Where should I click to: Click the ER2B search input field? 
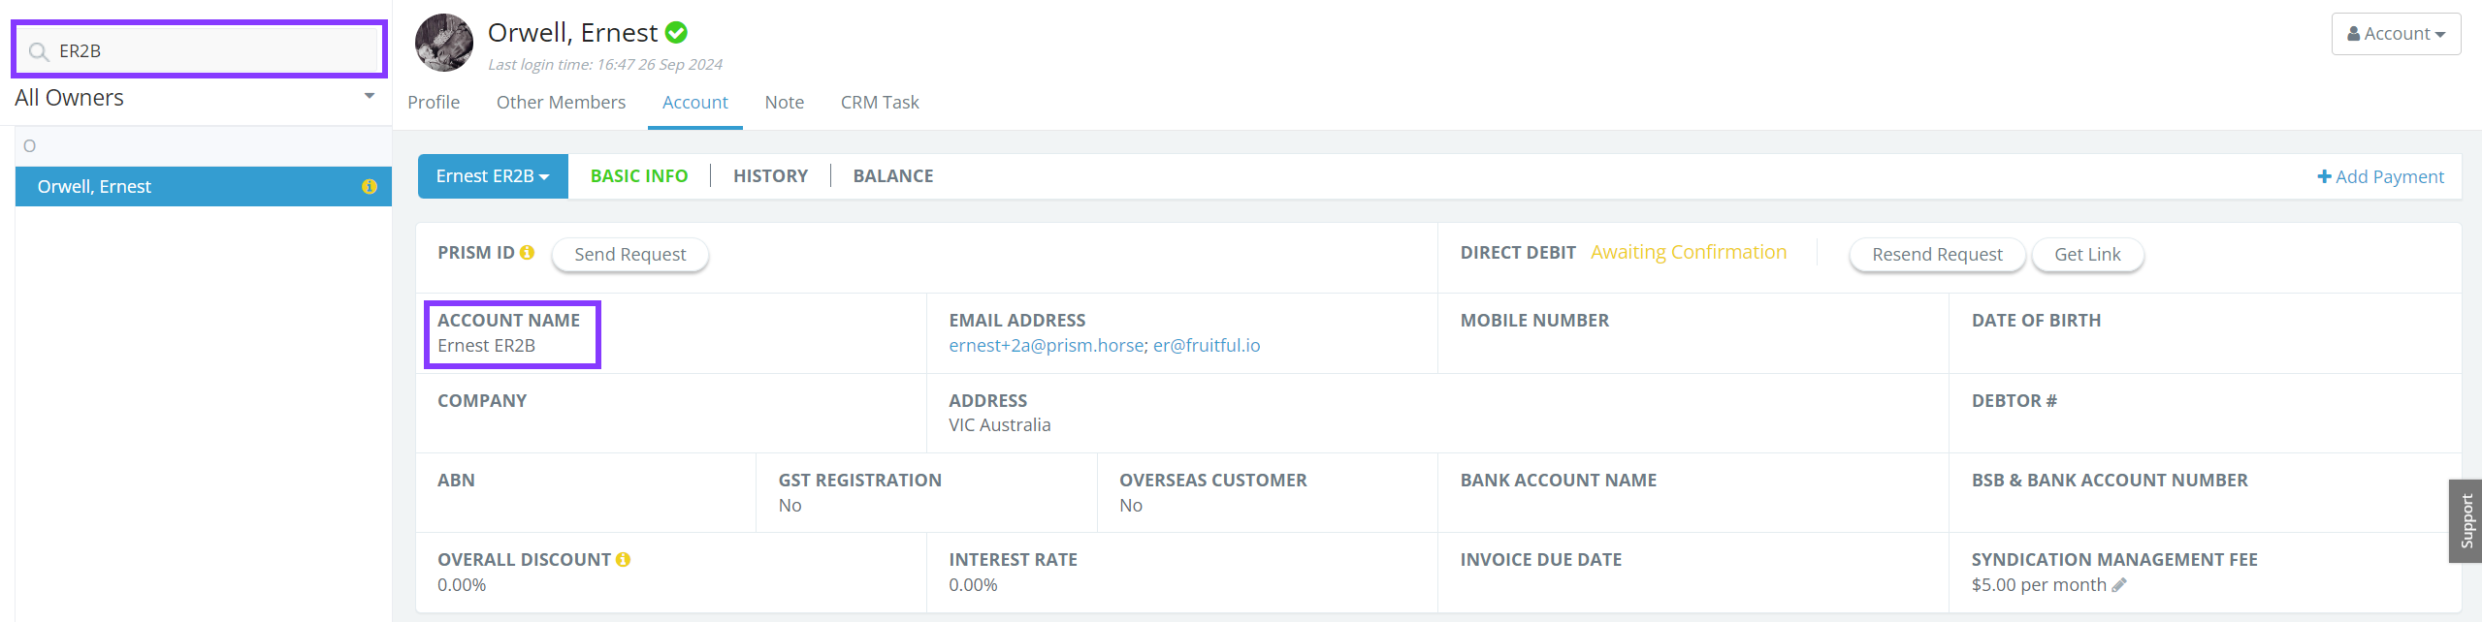[x=213, y=51]
